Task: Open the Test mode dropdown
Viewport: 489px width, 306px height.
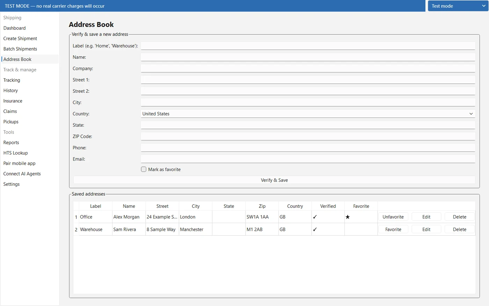Action: click(x=458, y=6)
